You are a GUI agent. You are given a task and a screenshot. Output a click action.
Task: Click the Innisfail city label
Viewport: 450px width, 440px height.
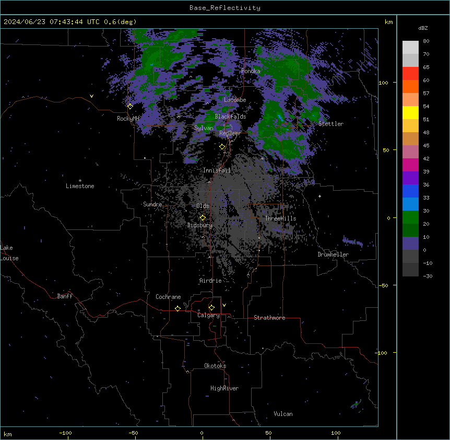click(x=217, y=170)
